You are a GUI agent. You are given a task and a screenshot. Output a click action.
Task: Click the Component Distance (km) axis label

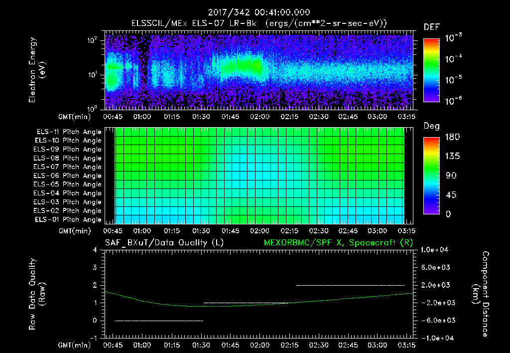(481, 294)
